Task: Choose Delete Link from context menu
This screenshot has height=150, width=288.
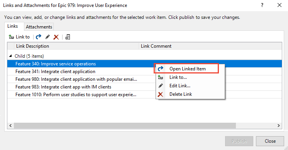Action: click(190, 94)
